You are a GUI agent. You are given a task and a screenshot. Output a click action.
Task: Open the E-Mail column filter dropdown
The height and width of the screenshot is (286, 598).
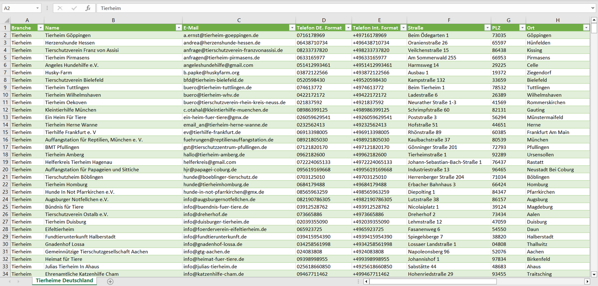(292, 28)
